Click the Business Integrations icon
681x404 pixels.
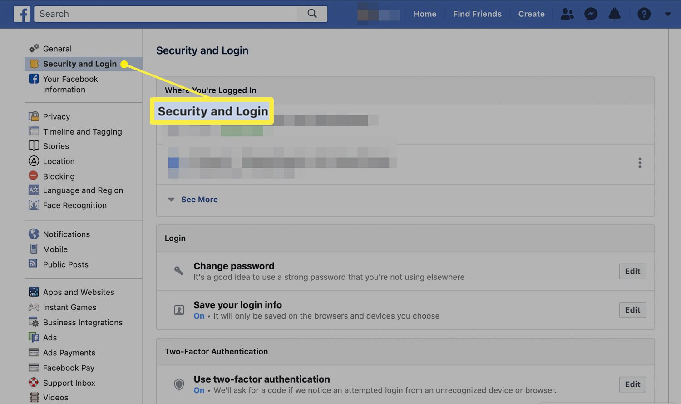[x=34, y=322]
